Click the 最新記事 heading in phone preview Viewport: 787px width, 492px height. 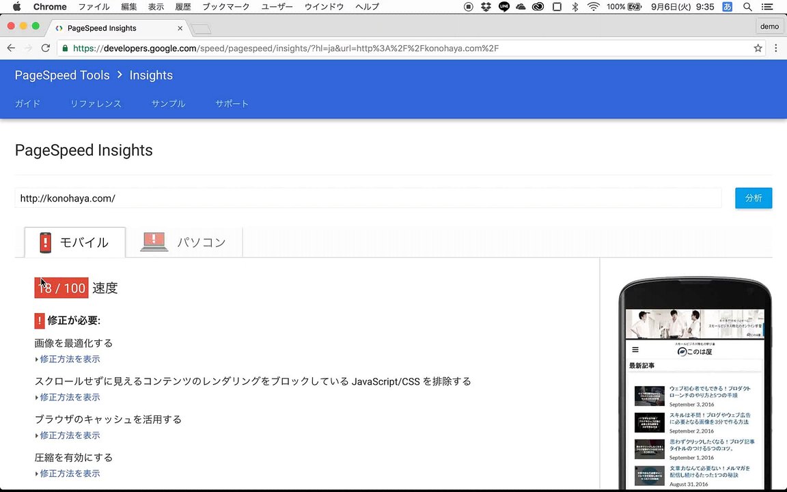click(642, 366)
